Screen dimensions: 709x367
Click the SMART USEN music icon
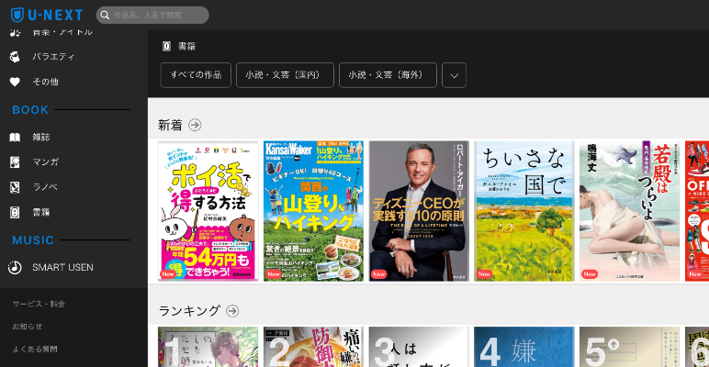pyautogui.click(x=15, y=268)
